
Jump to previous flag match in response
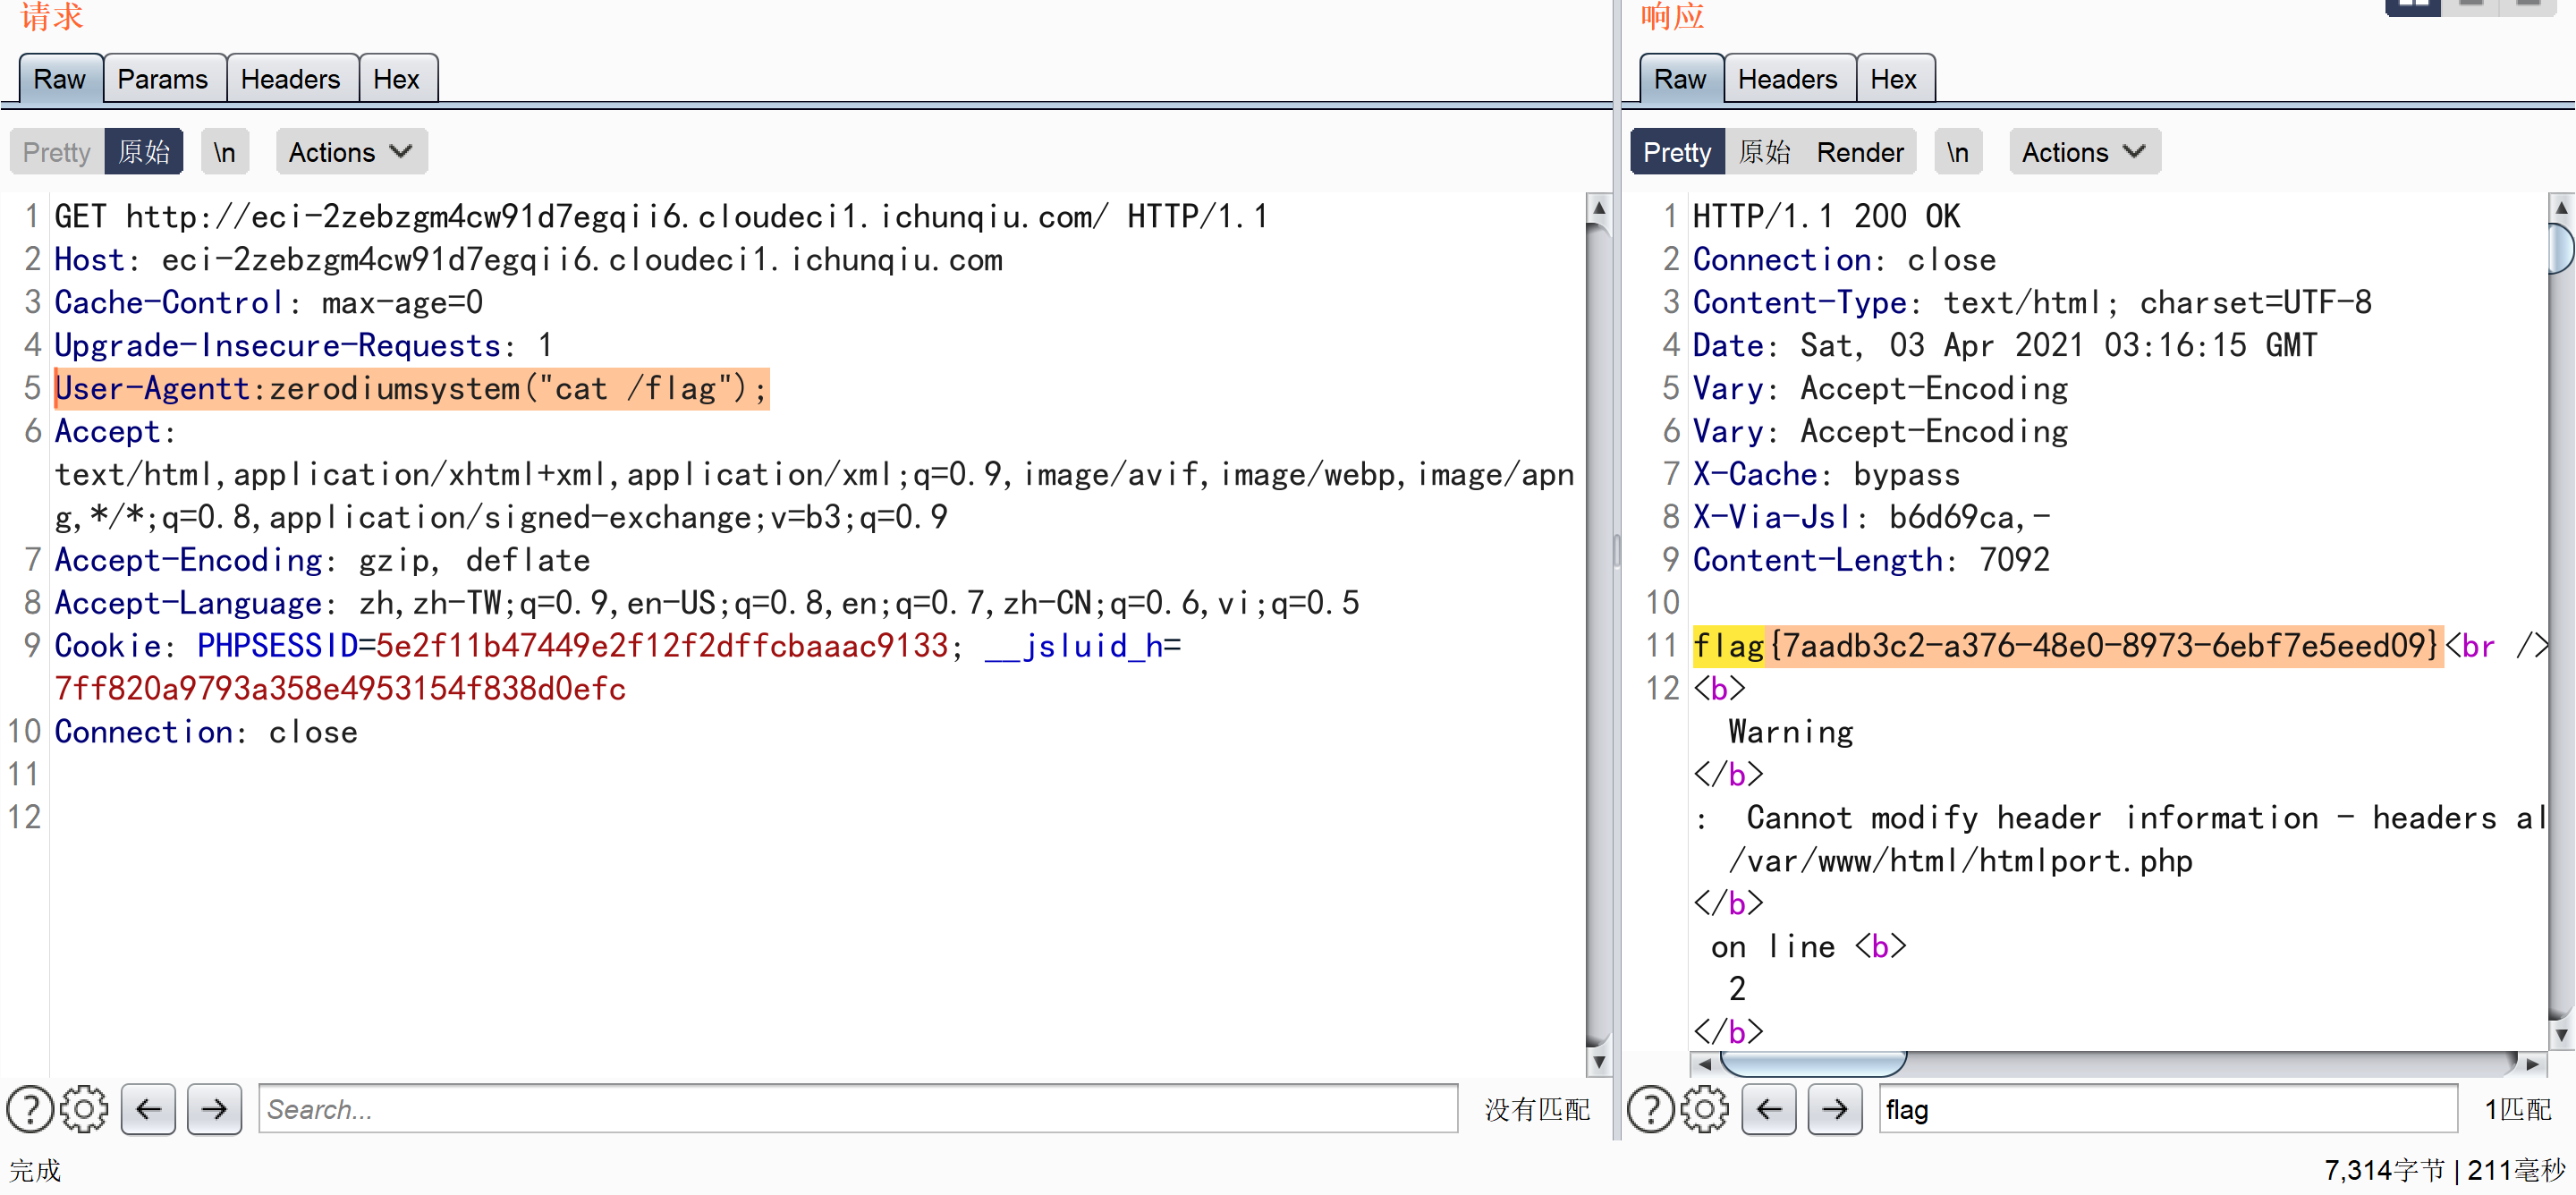pyautogui.click(x=1768, y=1109)
